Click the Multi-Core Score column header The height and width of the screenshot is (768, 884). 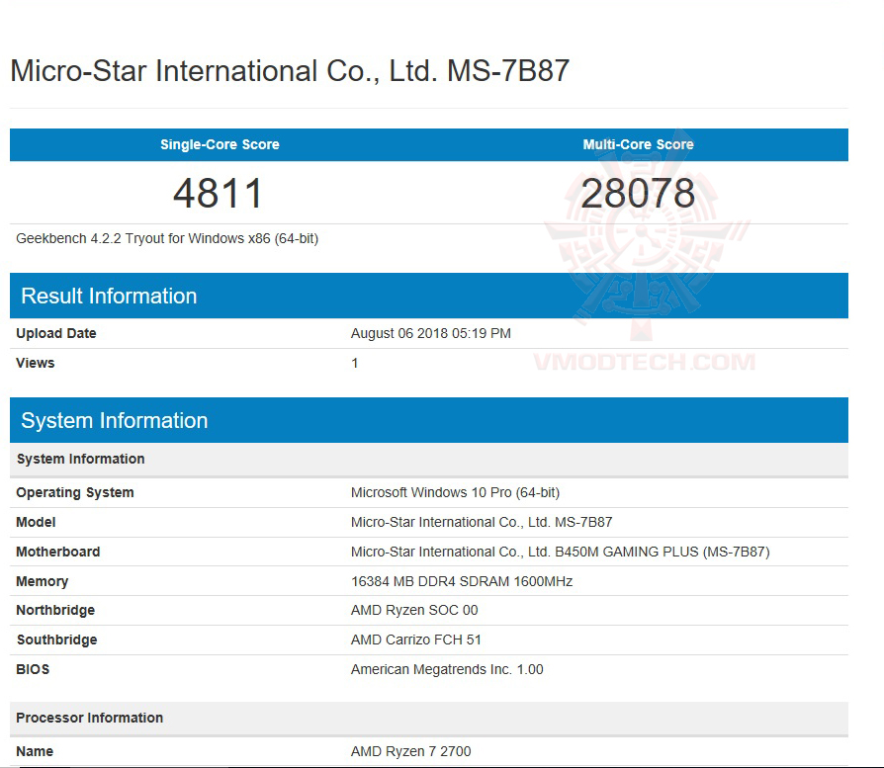[x=639, y=144]
